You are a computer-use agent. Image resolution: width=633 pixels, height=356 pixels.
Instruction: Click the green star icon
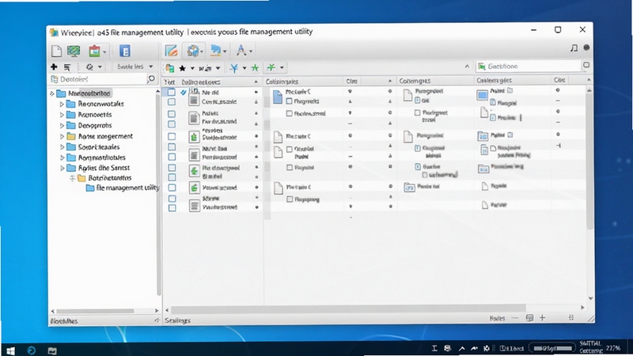click(x=255, y=68)
